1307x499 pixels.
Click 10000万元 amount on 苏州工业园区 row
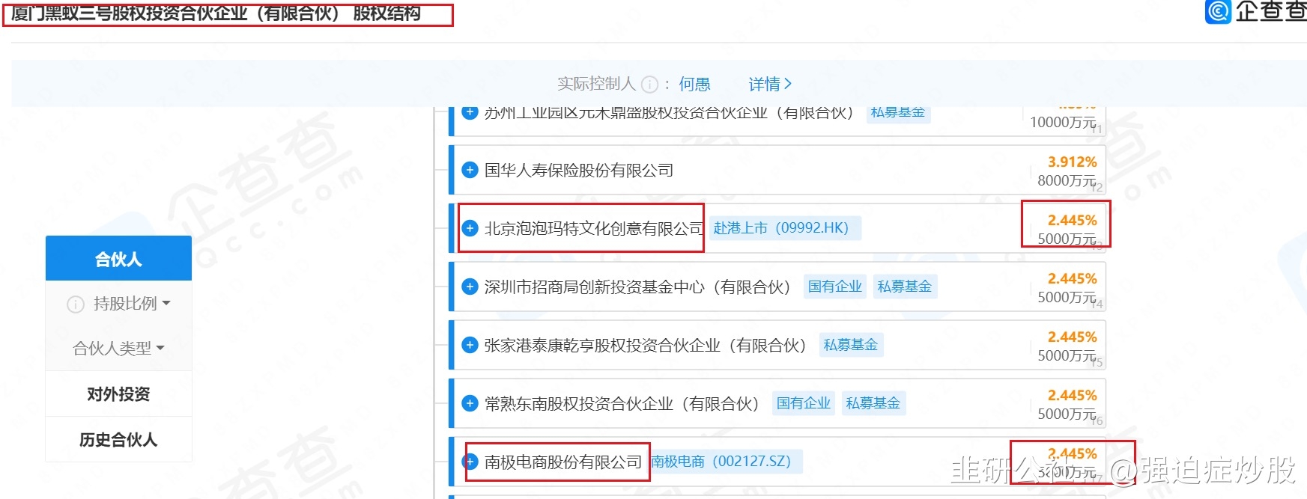(x=1063, y=122)
